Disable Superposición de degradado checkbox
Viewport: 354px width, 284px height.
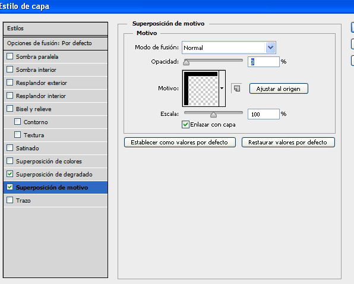pyautogui.click(x=10, y=174)
